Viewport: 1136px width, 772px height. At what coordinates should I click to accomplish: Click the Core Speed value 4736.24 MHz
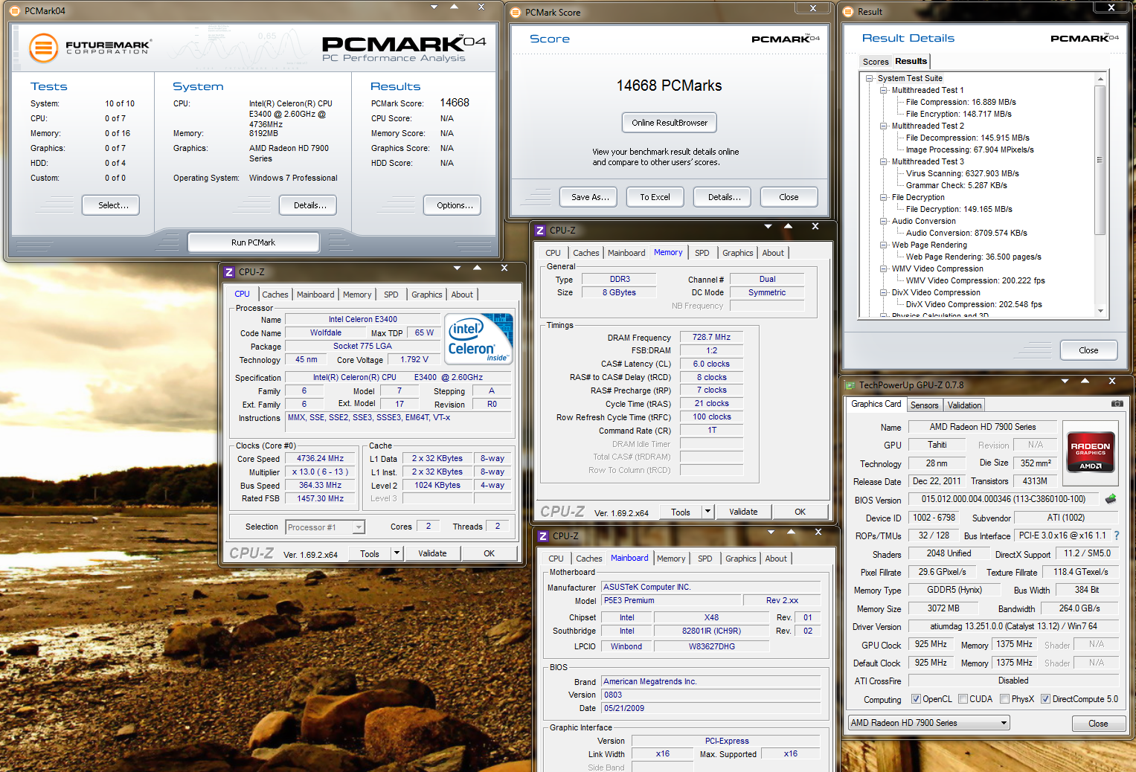tap(320, 459)
